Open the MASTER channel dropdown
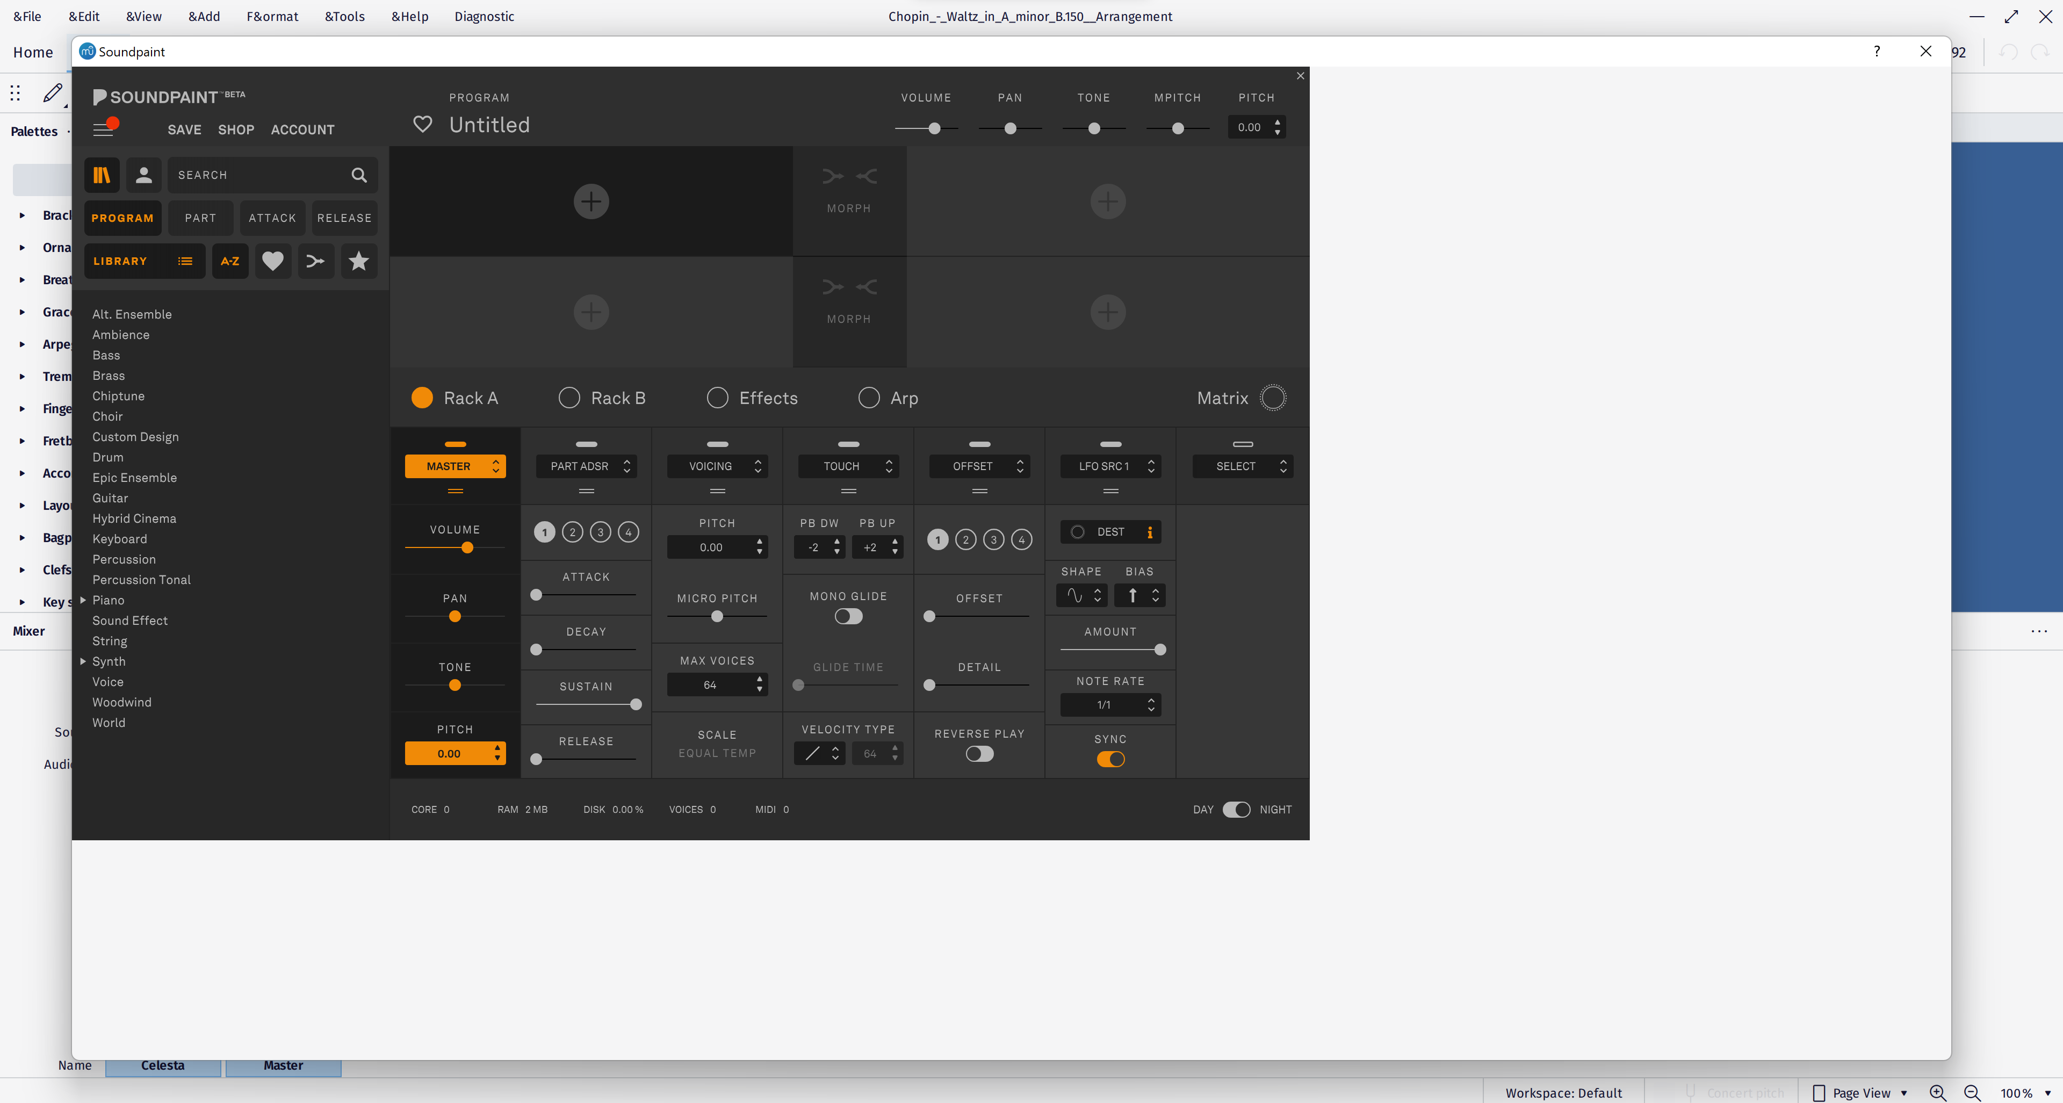Viewport: 2063px width, 1103px height. coord(455,465)
